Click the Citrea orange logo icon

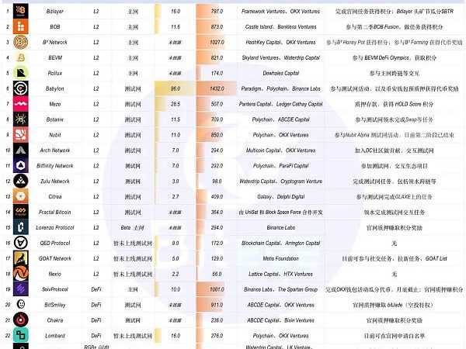click(x=21, y=196)
